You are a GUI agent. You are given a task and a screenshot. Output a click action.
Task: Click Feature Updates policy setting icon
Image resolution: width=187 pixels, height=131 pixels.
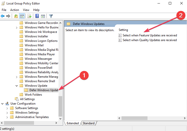120,35
